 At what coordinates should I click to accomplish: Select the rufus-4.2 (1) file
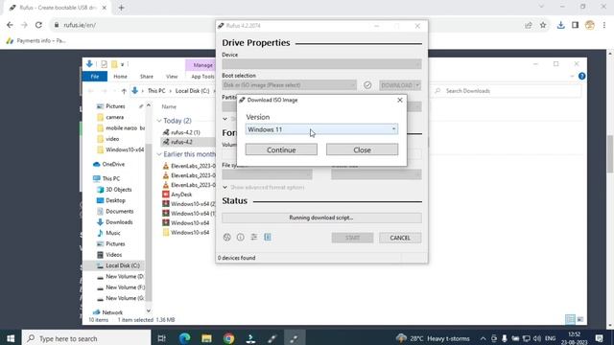tap(185, 132)
